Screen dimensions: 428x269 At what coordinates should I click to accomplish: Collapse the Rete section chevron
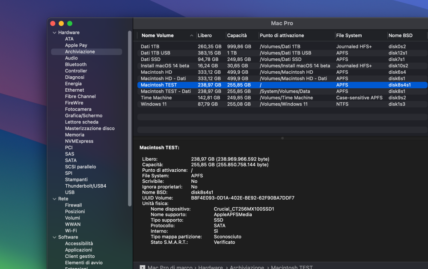(54, 199)
